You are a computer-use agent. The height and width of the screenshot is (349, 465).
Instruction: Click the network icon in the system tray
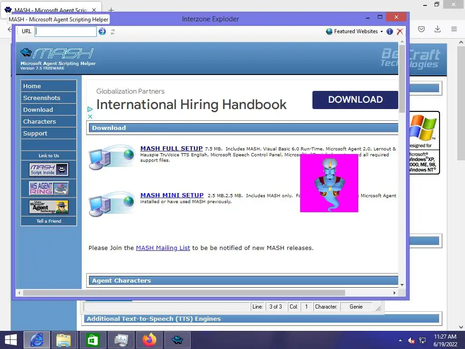[422, 340]
